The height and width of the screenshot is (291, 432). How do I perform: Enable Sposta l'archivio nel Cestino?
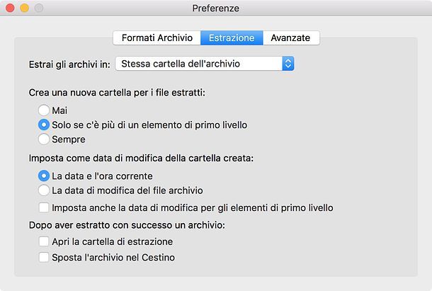(x=44, y=258)
